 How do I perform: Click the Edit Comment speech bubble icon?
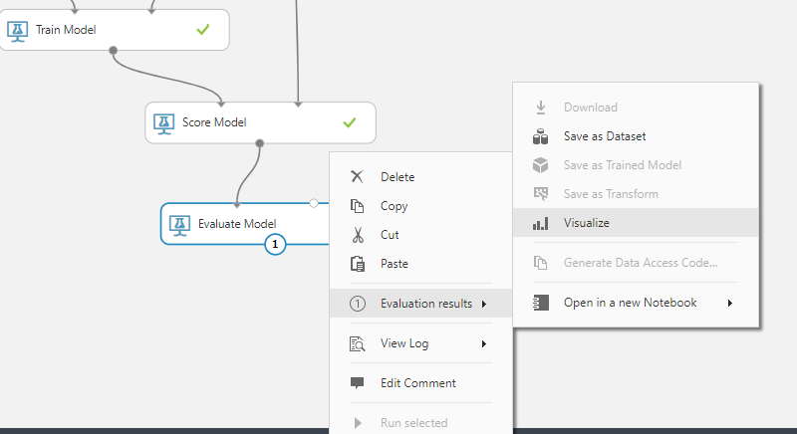(358, 383)
